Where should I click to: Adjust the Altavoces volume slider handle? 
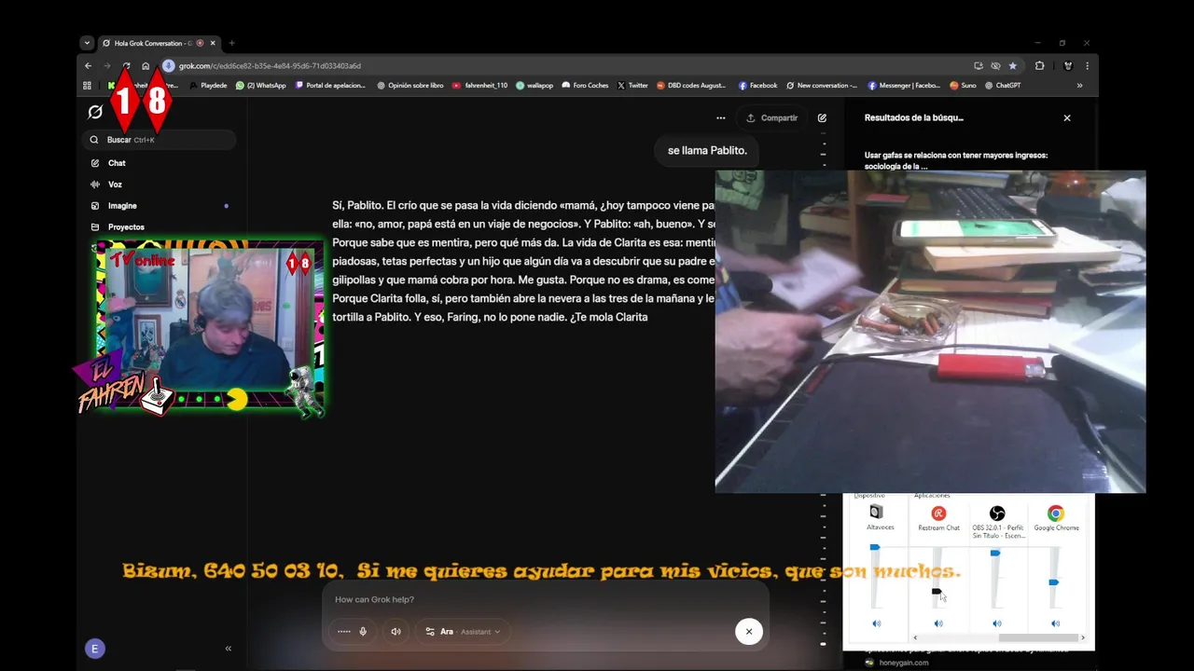[x=875, y=547]
